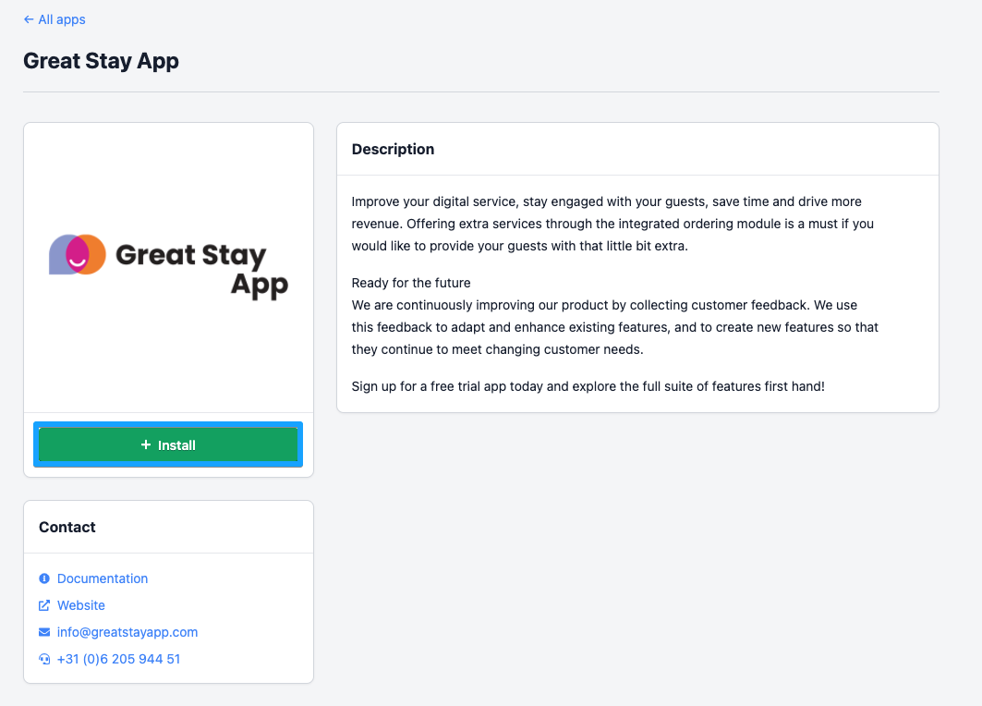Click the Contact panel heading
This screenshot has height=706, width=982.
point(67,527)
